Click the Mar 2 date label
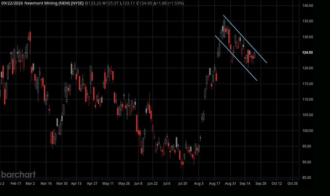Screen dimensions: 330x196 point(30,183)
